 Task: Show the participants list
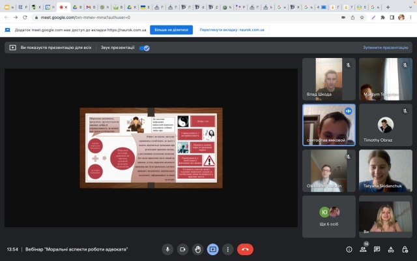click(x=364, y=249)
